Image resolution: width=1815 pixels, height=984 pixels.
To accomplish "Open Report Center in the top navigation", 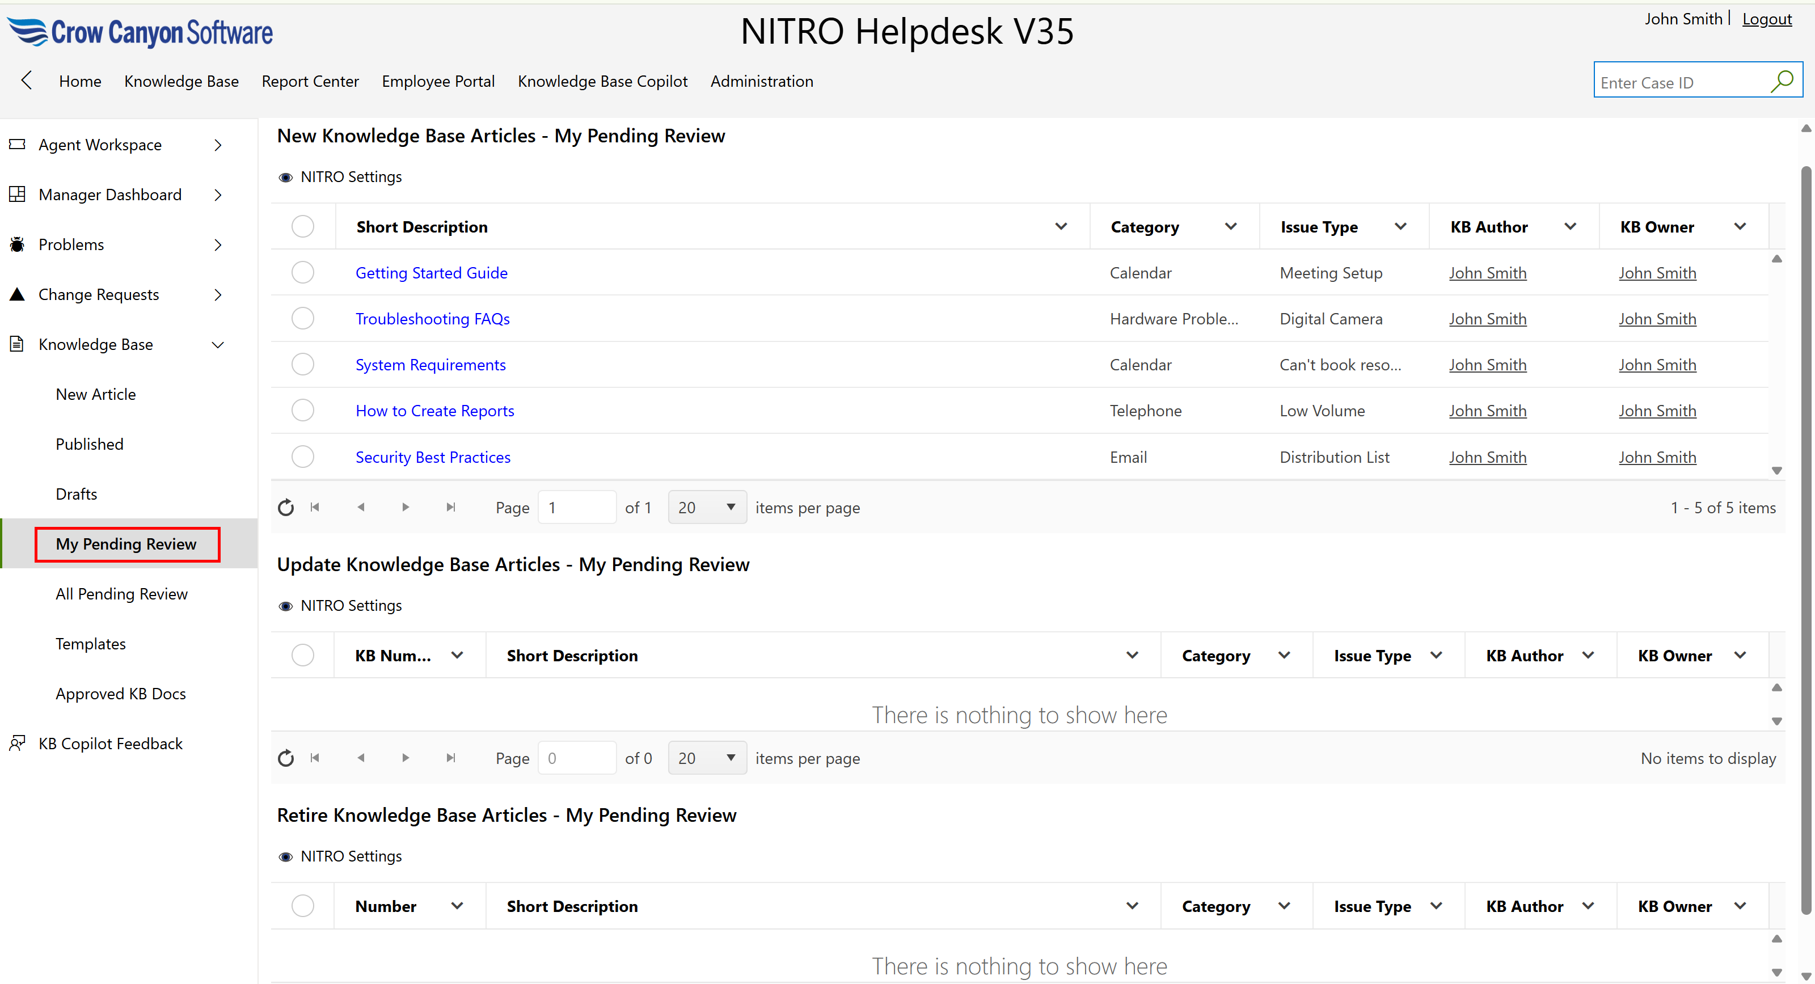I will tap(310, 81).
